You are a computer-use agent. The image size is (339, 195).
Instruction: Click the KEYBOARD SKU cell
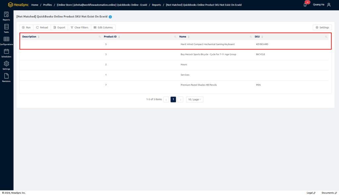coord(262,44)
